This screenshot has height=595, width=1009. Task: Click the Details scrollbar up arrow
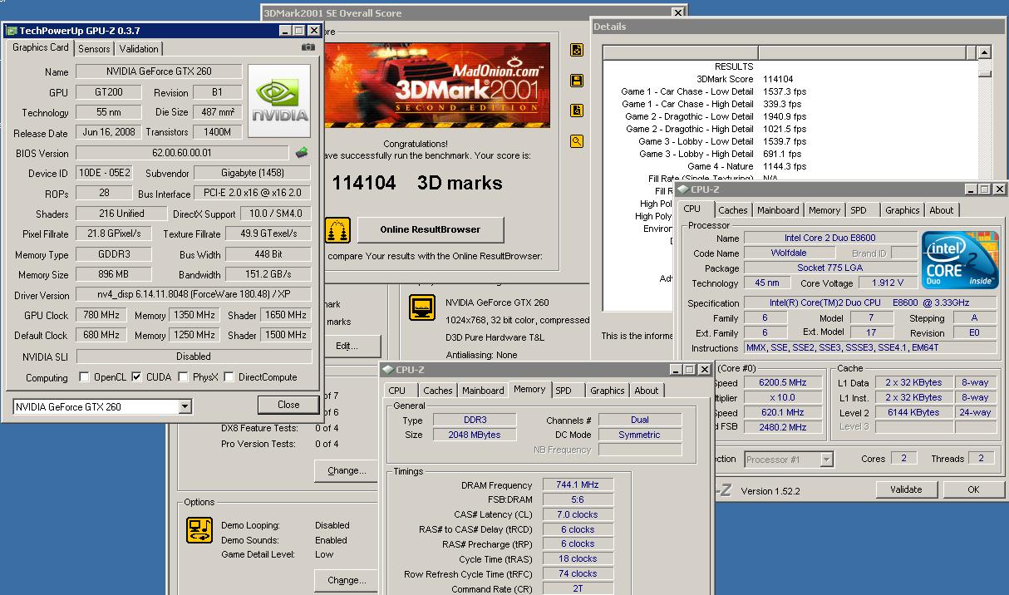coord(984,52)
